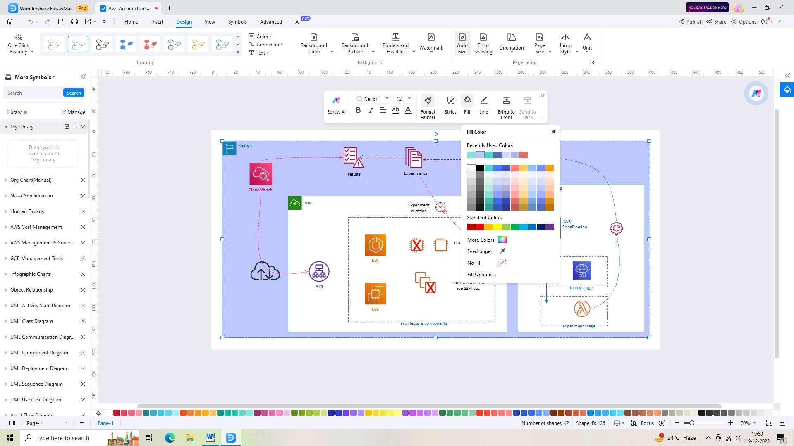Close the Org Chart(Manual) library
The image size is (794, 446).
[83, 180]
